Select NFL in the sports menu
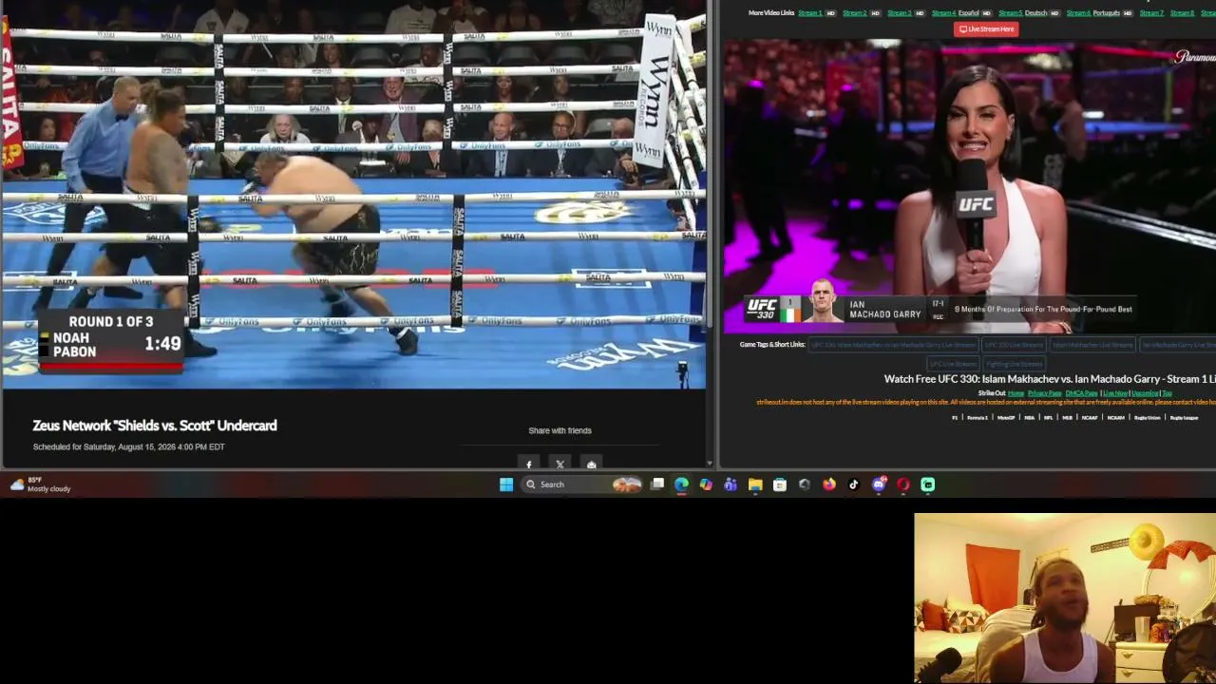 click(x=1049, y=418)
